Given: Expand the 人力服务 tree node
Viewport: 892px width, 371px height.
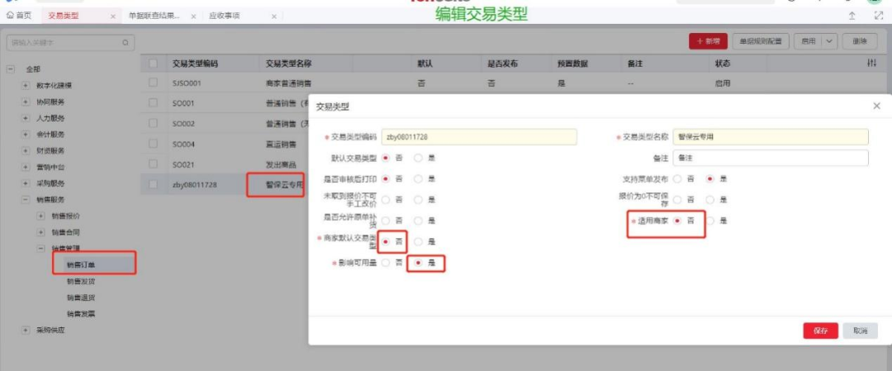Looking at the screenshot, I should 25,118.
